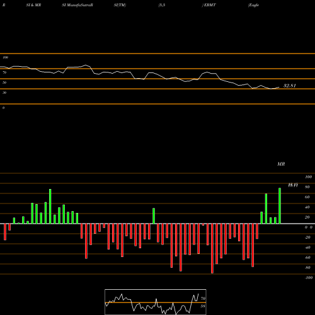This screenshot has width=315, height=315.
Task: Click the 'SI MunafaSutraR' header text
Action: (77, 5)
